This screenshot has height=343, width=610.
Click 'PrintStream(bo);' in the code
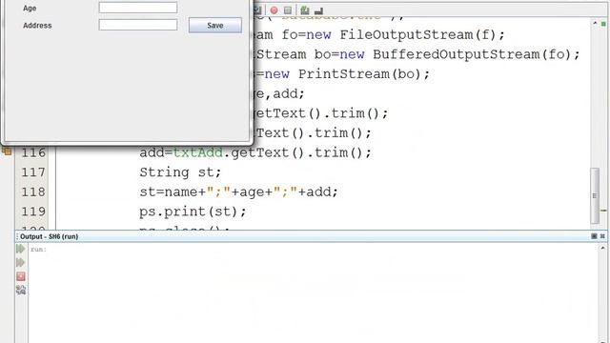pos(364,74)
